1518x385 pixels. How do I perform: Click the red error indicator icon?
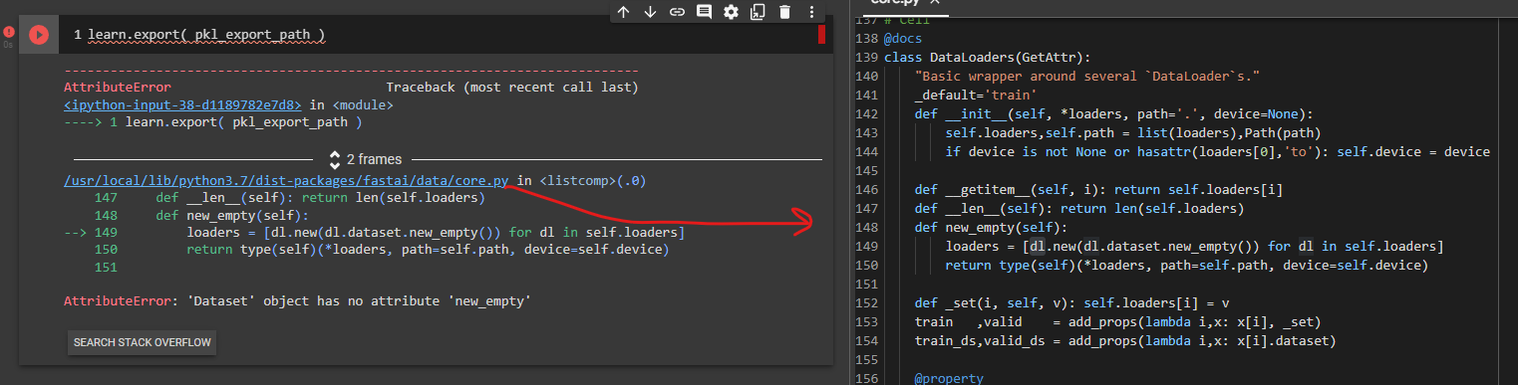tap(9, 32)
